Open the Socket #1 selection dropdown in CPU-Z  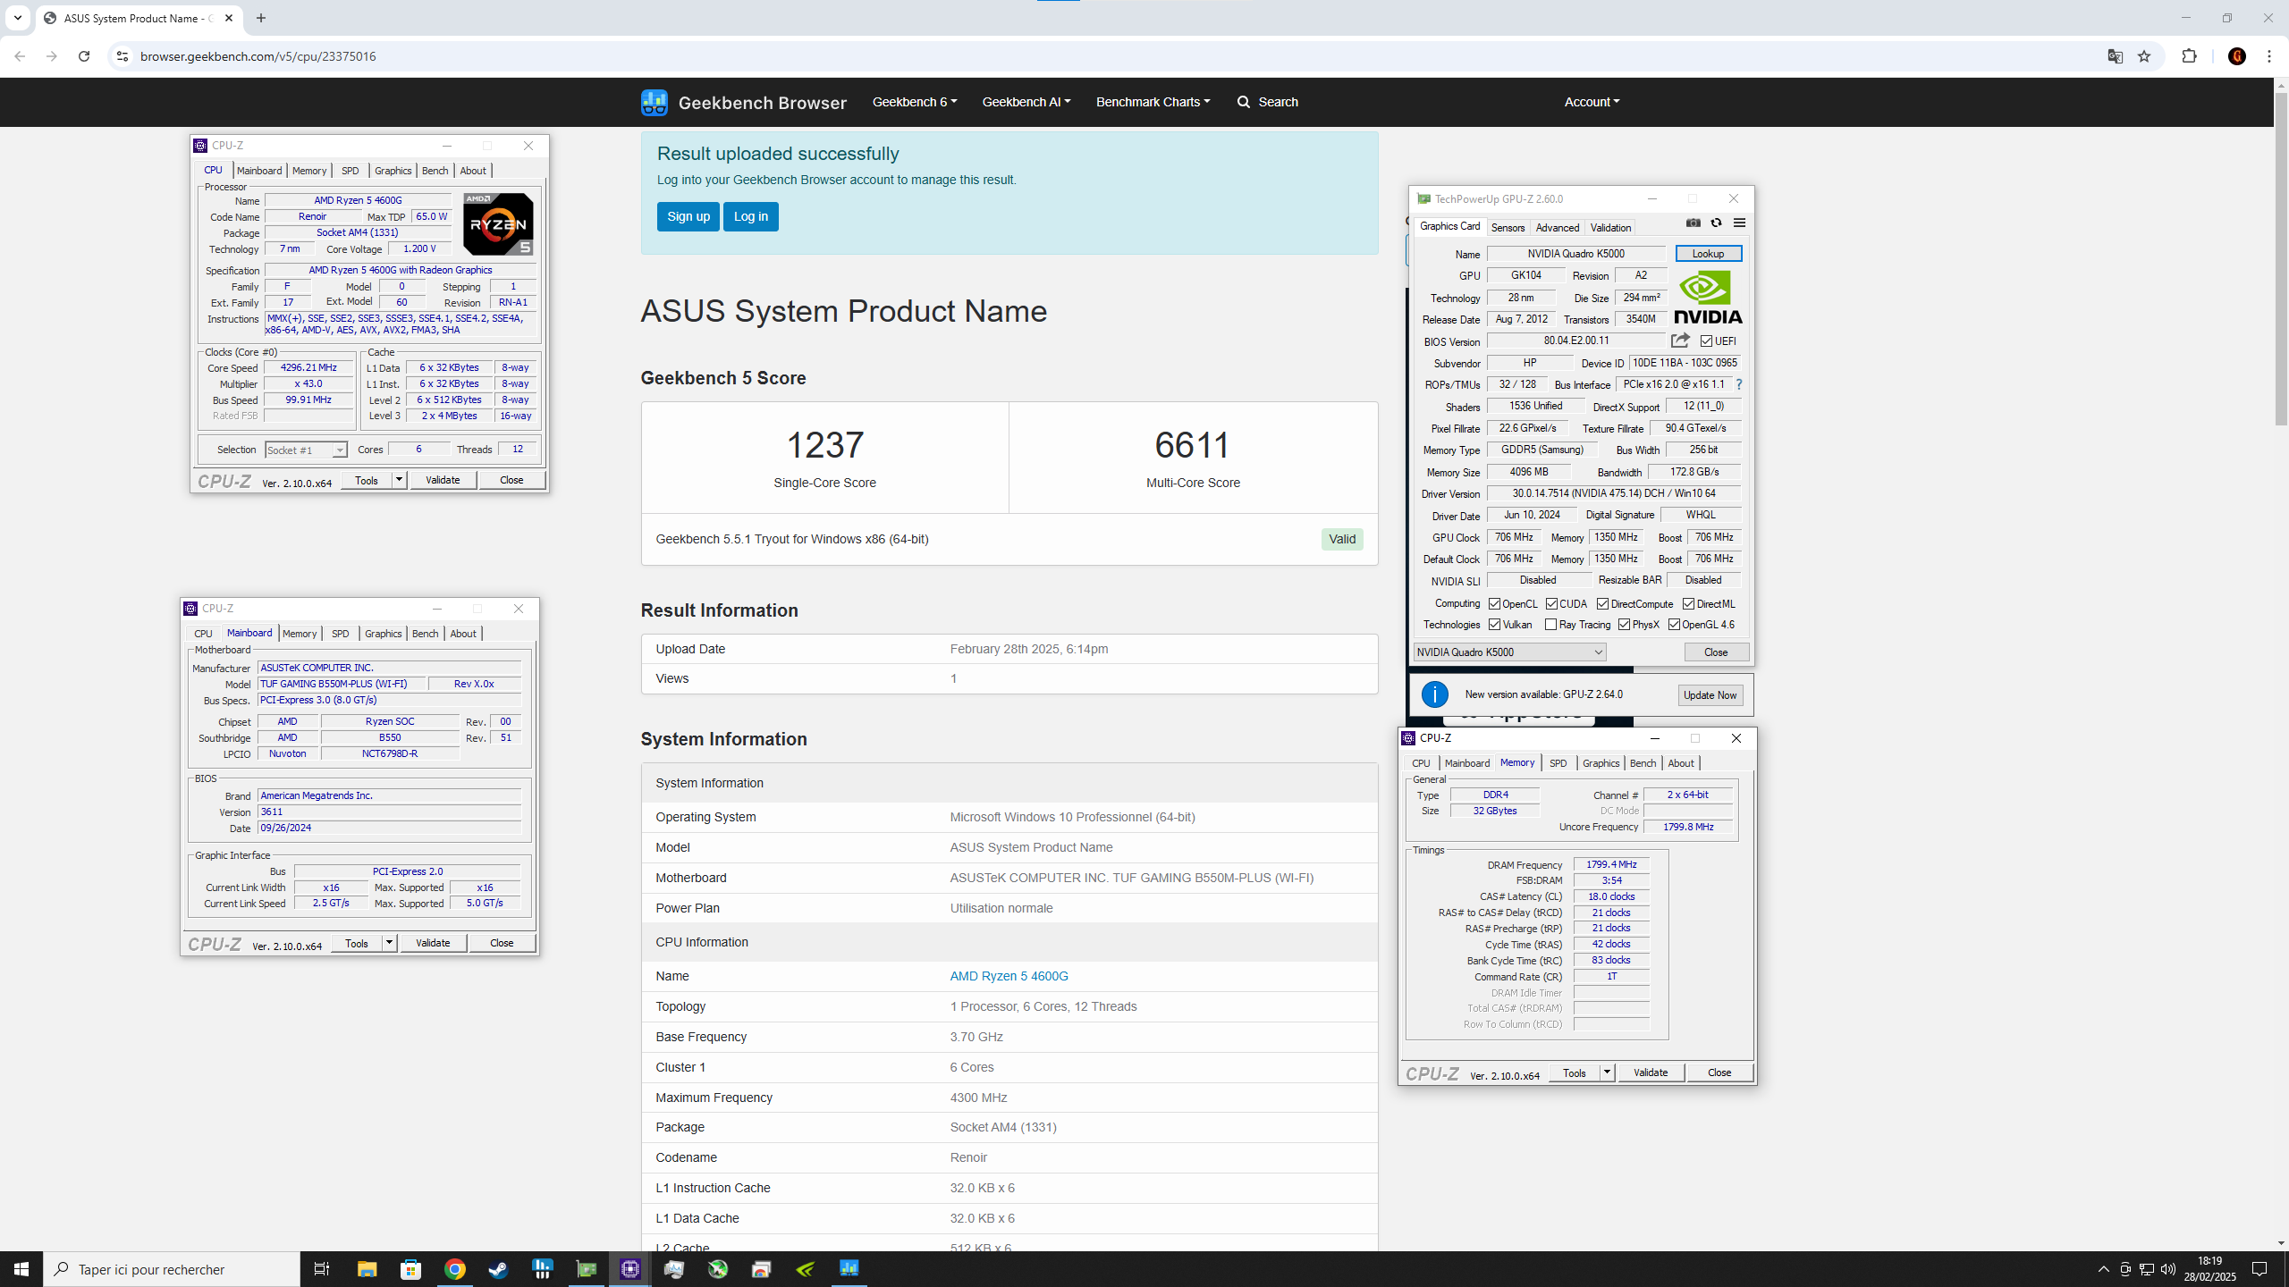click(306, 450)
